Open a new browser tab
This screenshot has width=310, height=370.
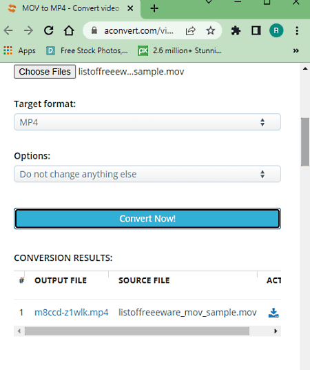[154, 8]
